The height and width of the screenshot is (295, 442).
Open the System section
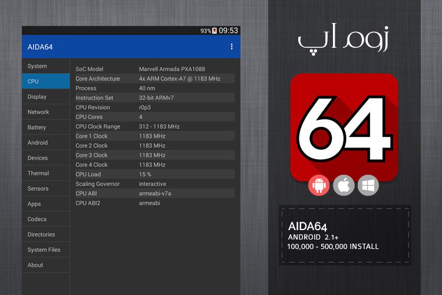click(45, 66)
